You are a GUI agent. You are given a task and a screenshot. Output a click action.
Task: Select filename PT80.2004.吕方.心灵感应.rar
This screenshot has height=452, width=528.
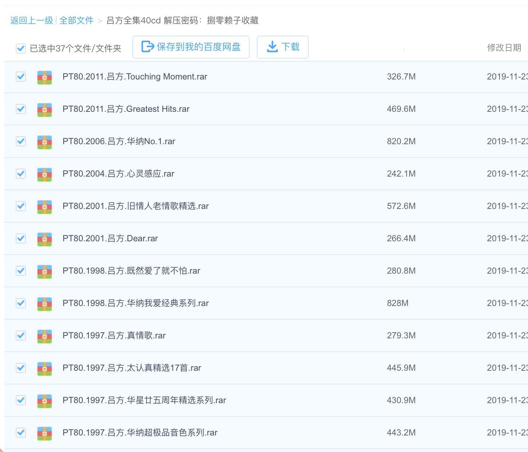click(118, 174)
